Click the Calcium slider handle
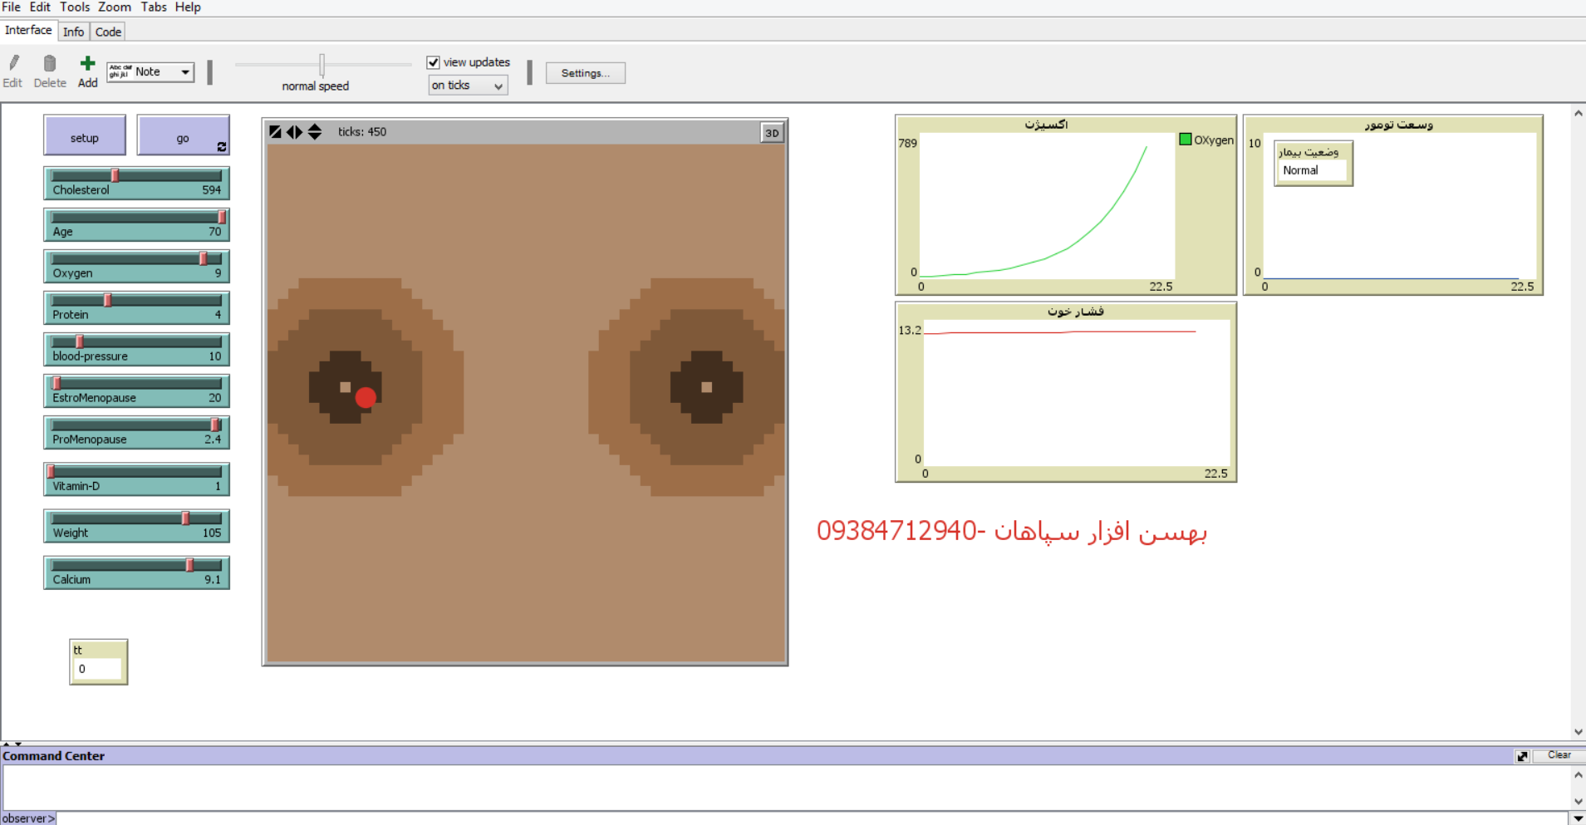Image resolution: width=1586 pixels, height=825 pixels. pos(190,565)
